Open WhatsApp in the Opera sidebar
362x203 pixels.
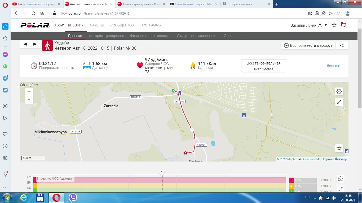click(x=5, y=66)
